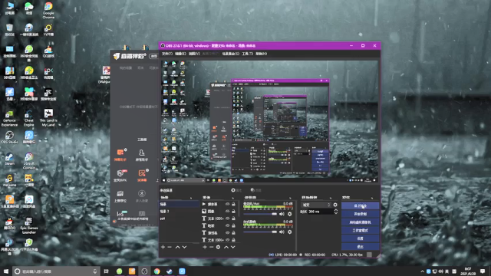Click 退出 (Exit) in the Controls dock
This screenshot has height=276, width=491.
point(360,247)
